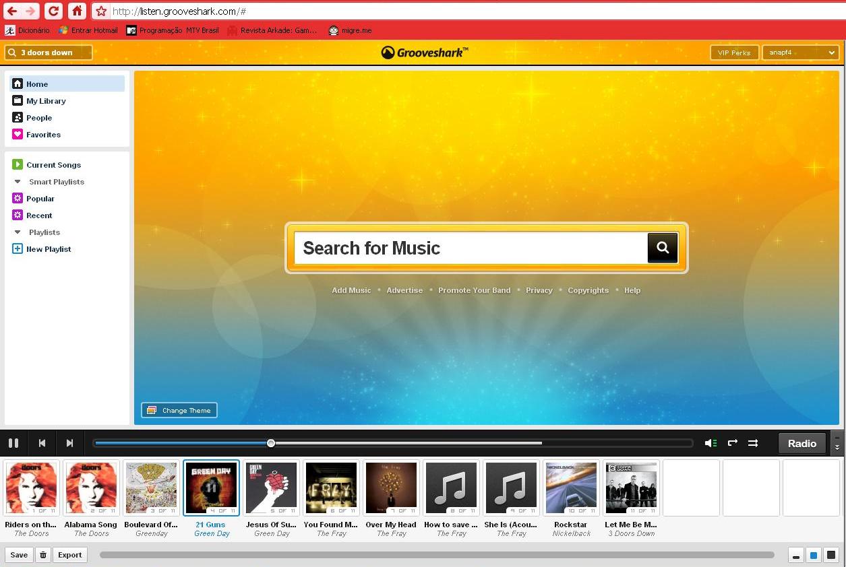Open the Advertise link

coord(404,290)
